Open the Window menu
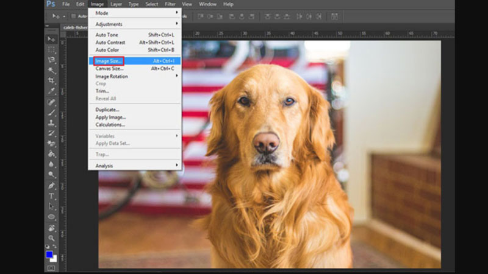Image resolution: width=488 pixels, height=274 pixels. tap(207, 4)
